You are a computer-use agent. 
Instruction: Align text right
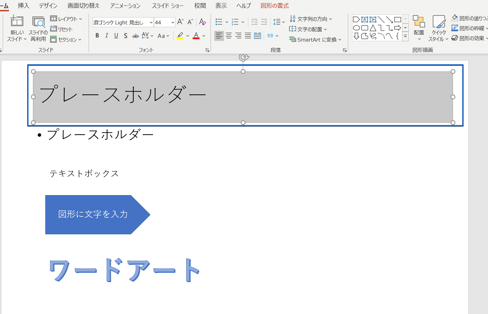click(238, 36)
